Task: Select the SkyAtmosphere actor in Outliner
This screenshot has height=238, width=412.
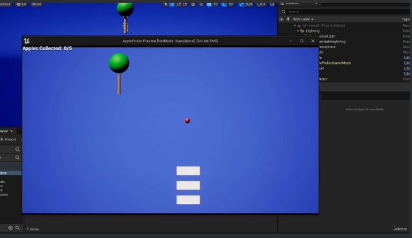Action: click(327, 47)
